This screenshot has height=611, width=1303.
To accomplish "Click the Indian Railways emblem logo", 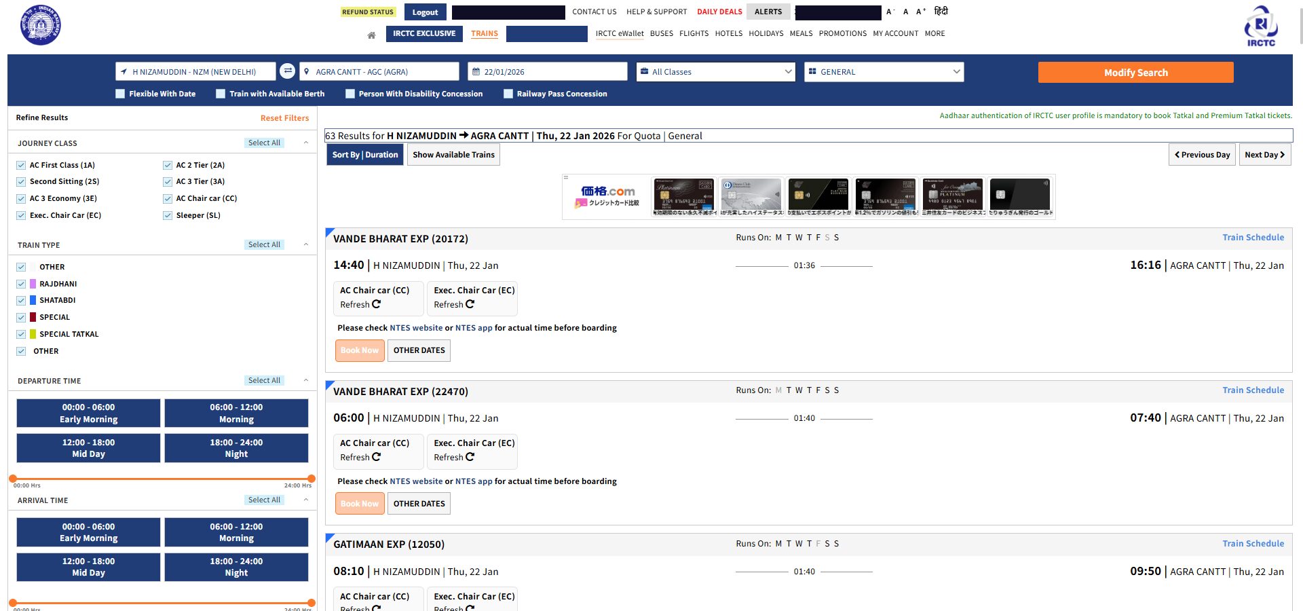I will [x=41, y=25].
